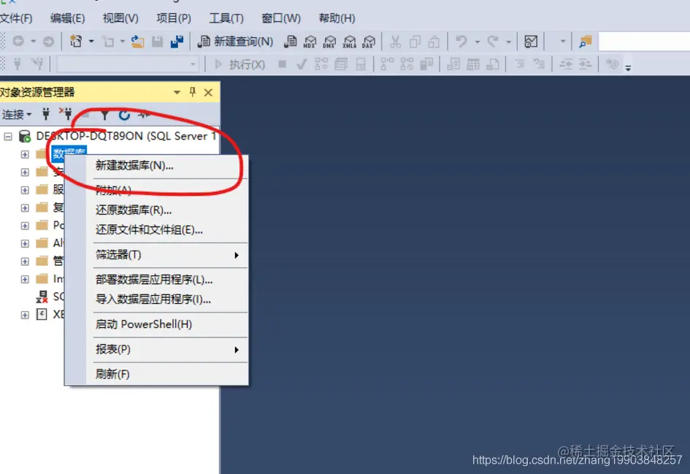The height and width of the screenshot is (474, 690).
Task: Open the 连接 dropdown in Object Explorer
Action: 17,115
